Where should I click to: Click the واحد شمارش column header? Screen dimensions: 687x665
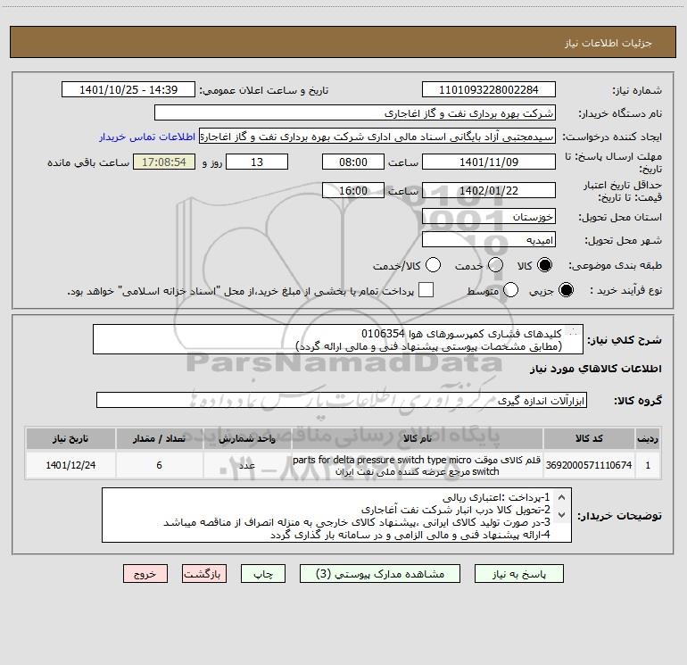(x=247, y=439)
